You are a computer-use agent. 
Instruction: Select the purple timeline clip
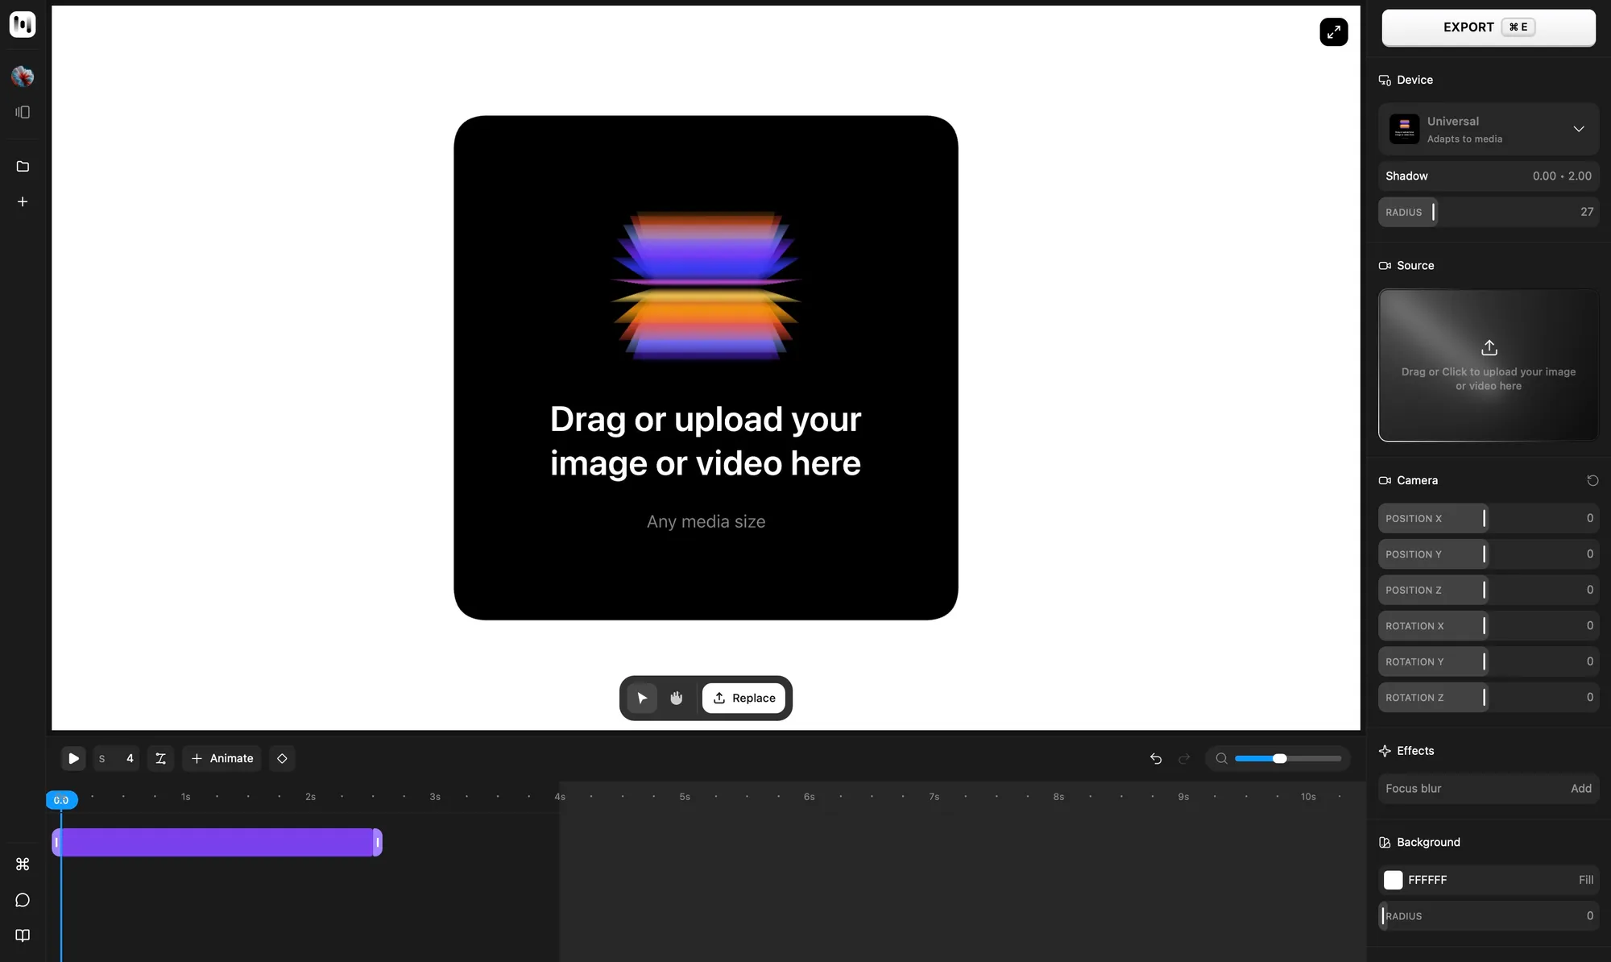217,842
